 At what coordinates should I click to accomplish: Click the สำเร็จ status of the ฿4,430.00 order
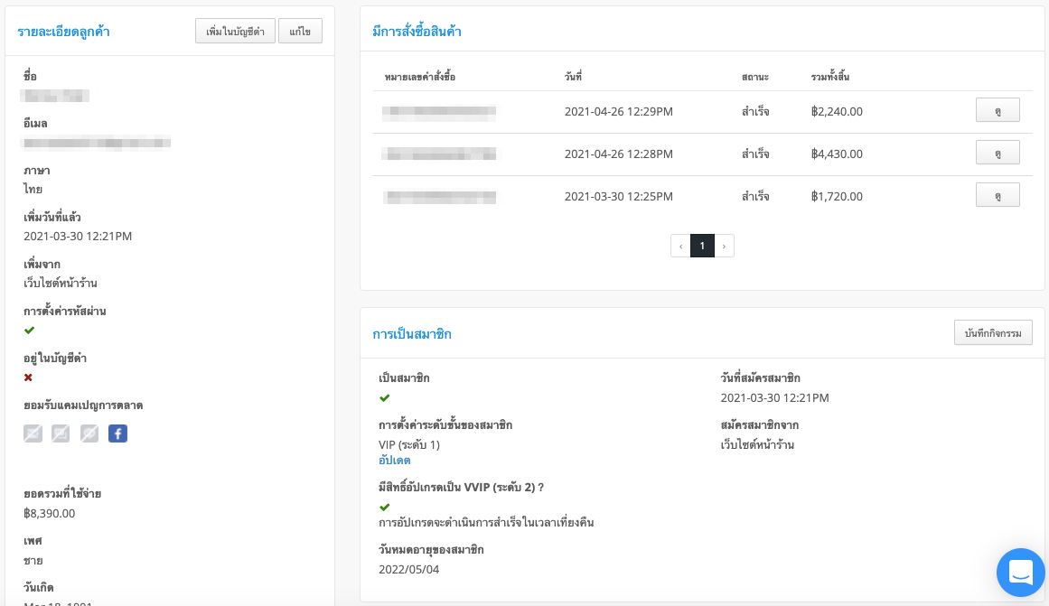click(x=755, y=154)
